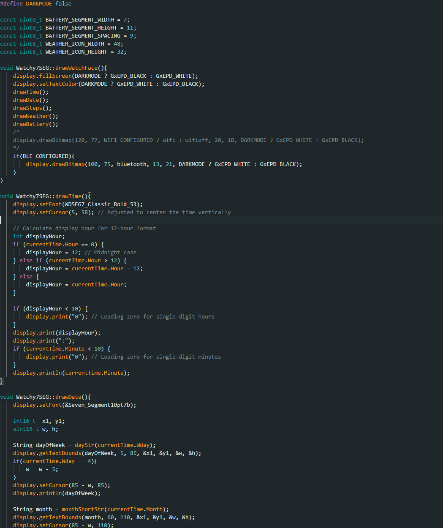Click the drawWeather() call

[x=36, y=116]
